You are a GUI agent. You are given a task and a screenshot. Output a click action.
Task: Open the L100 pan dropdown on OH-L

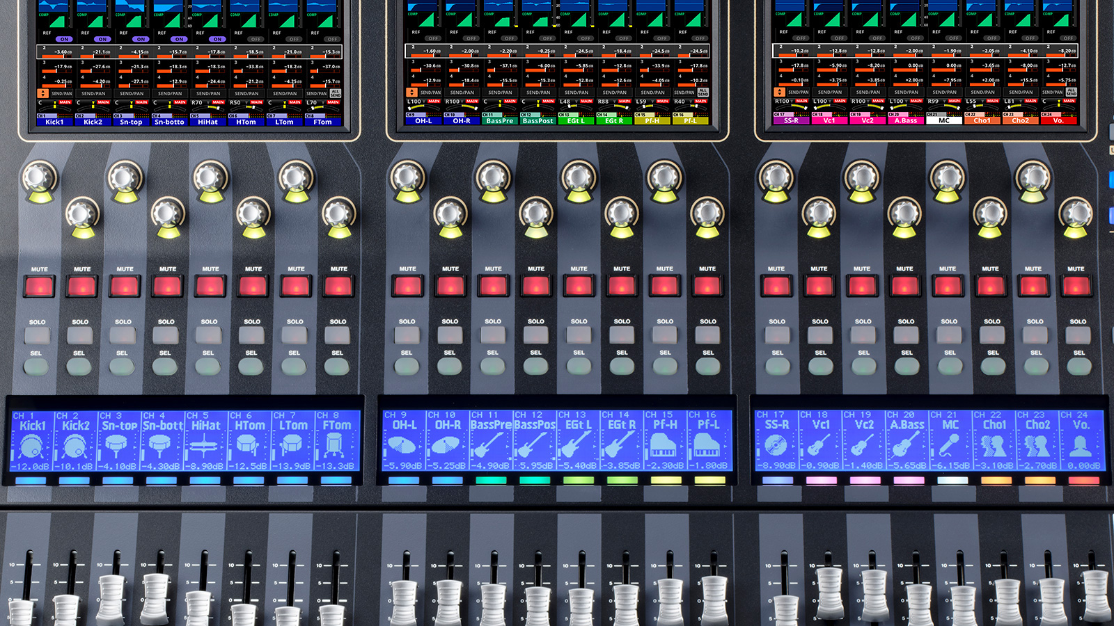pyautogui.click(x=415, y=102)
